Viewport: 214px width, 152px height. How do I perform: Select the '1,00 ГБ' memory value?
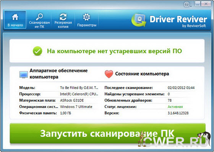(x=65, y=113)
